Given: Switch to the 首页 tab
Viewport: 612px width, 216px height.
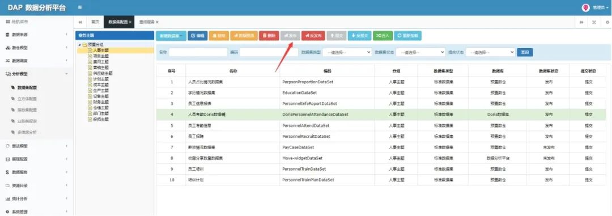Looking at the screenshot, I should click(95, 22).
